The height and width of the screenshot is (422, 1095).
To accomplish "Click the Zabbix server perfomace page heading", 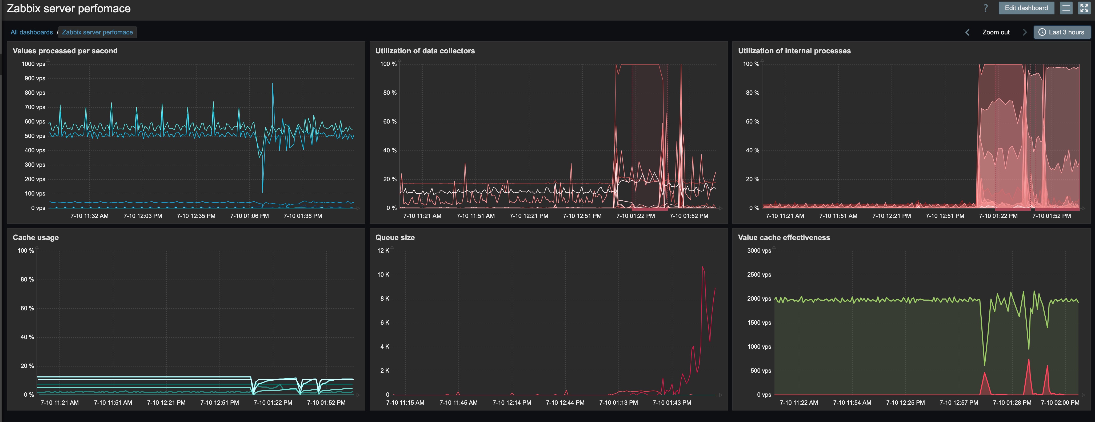I will coord(69,9).
